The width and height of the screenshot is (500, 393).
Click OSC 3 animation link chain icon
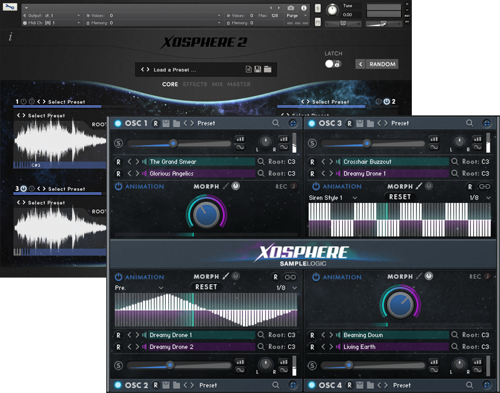pos(485,187)
